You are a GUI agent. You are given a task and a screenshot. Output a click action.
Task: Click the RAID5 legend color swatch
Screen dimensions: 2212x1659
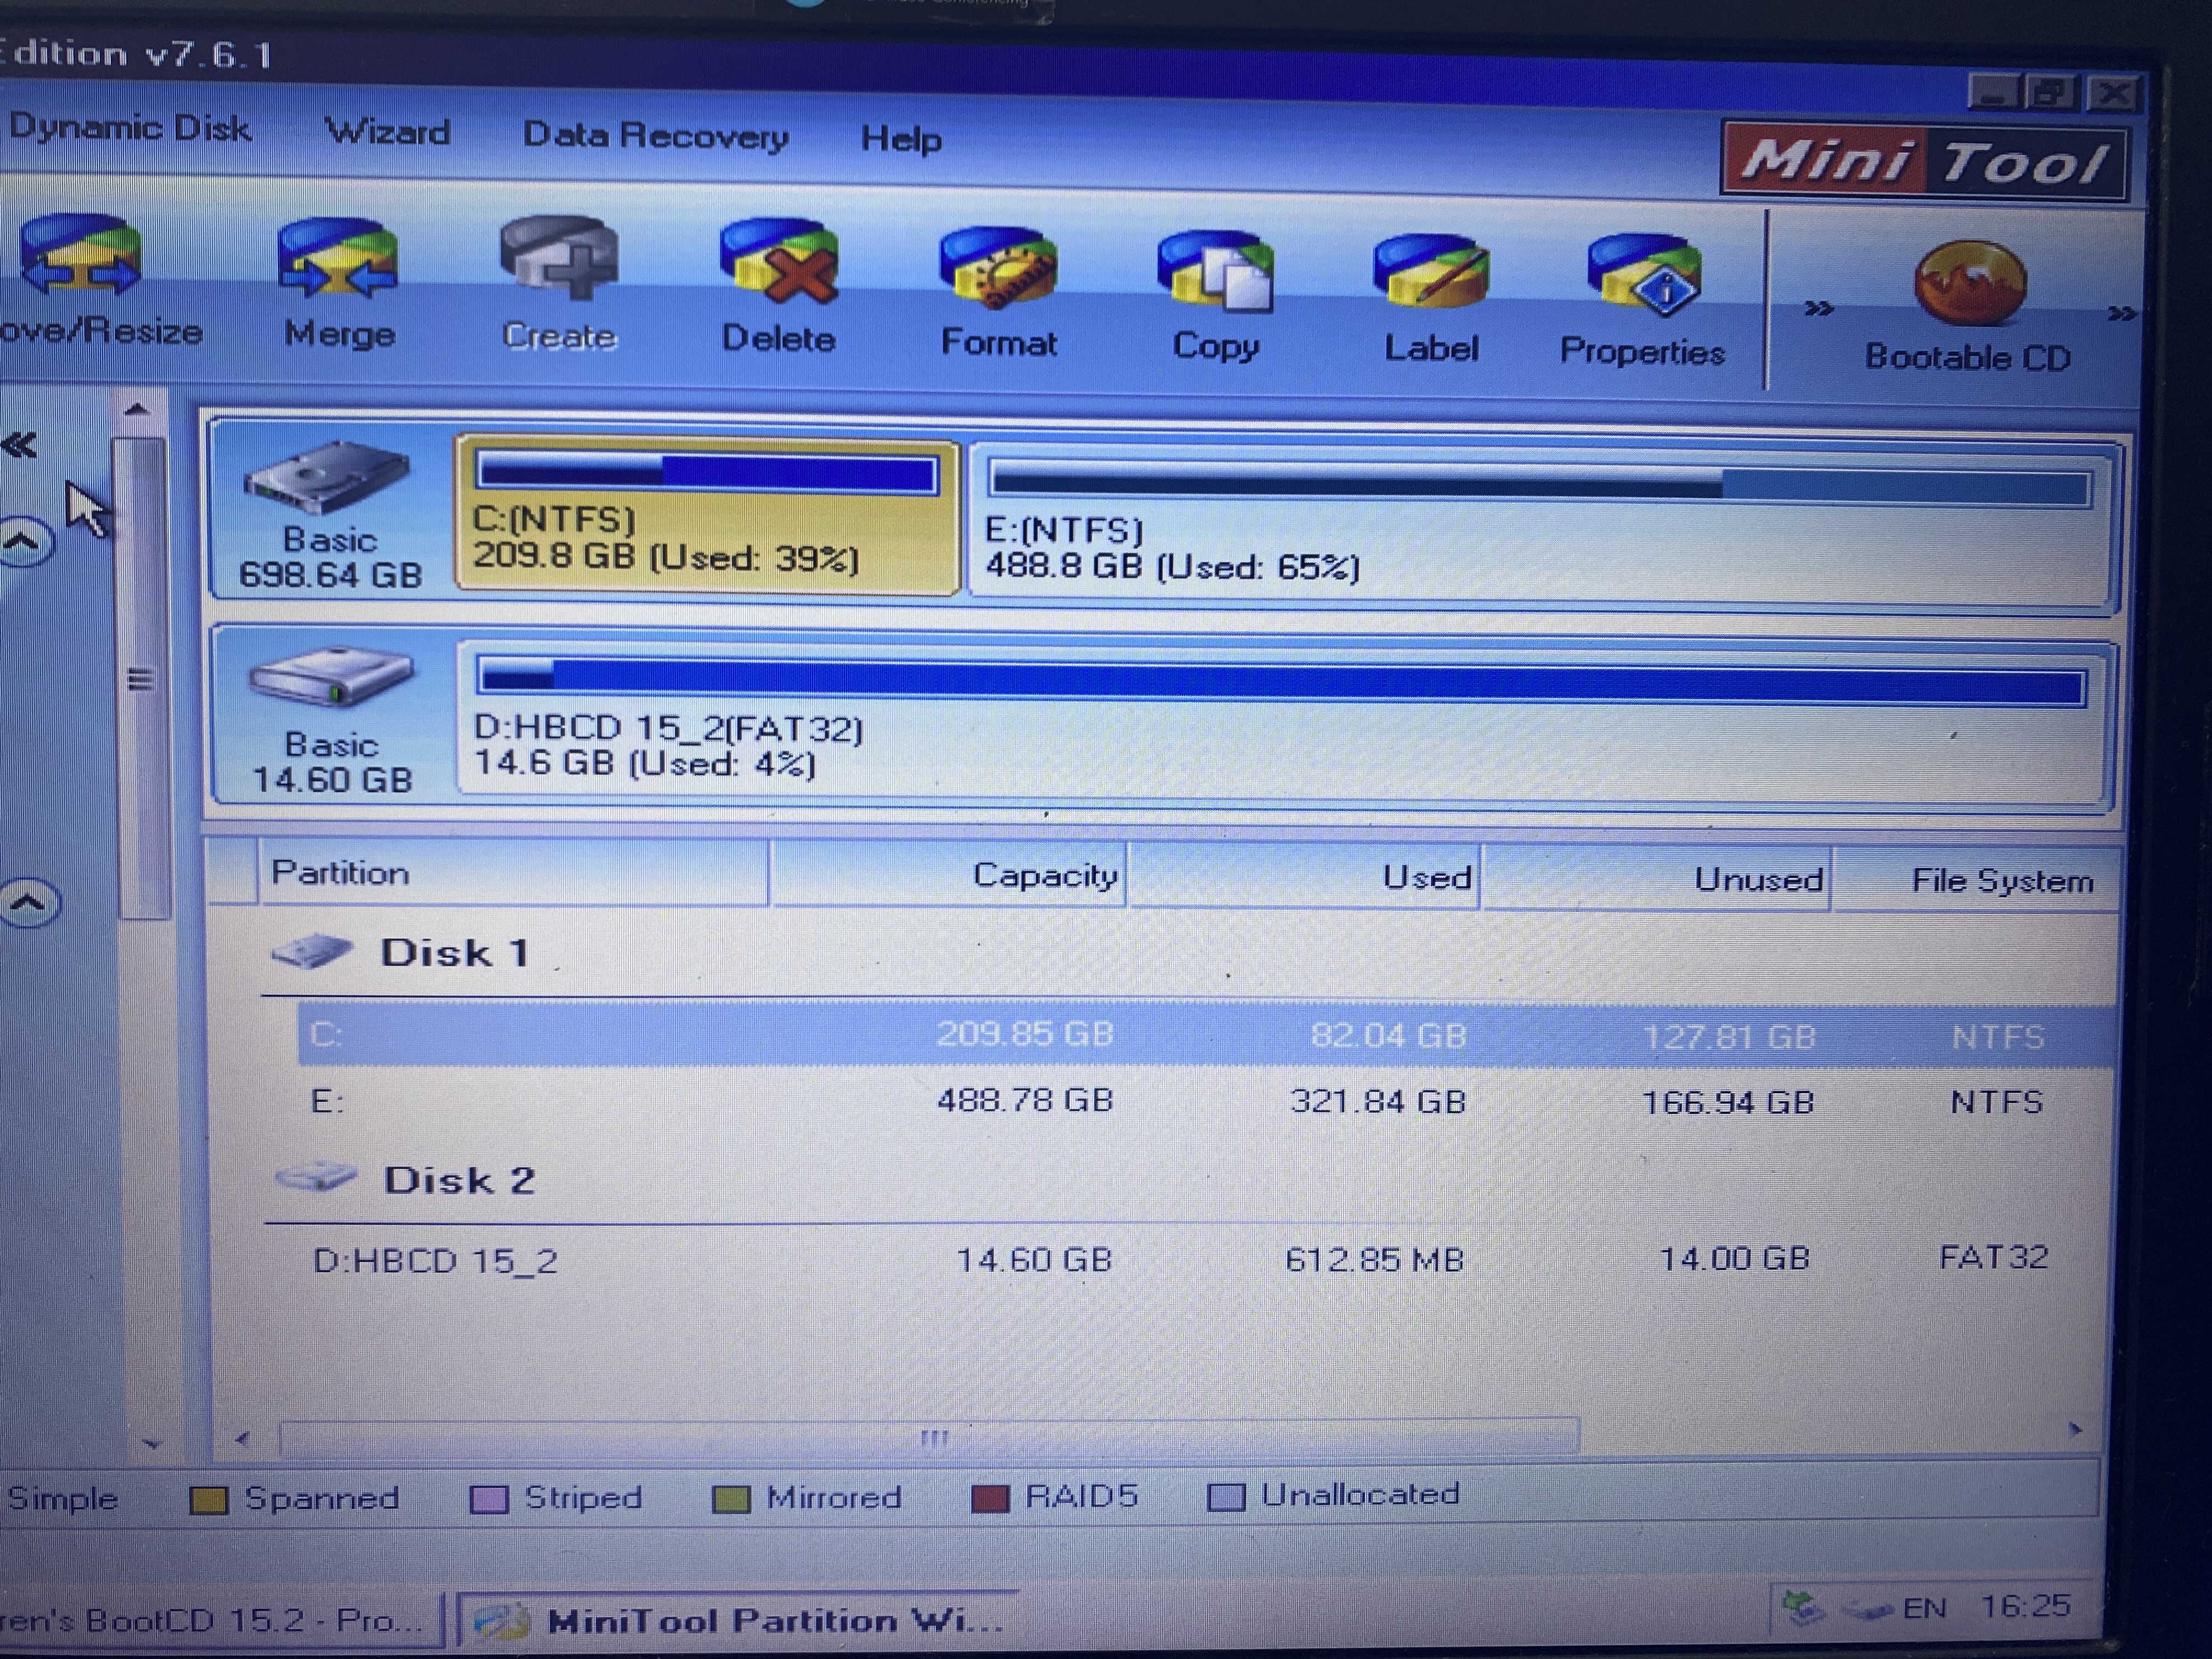pos(990,1498)
